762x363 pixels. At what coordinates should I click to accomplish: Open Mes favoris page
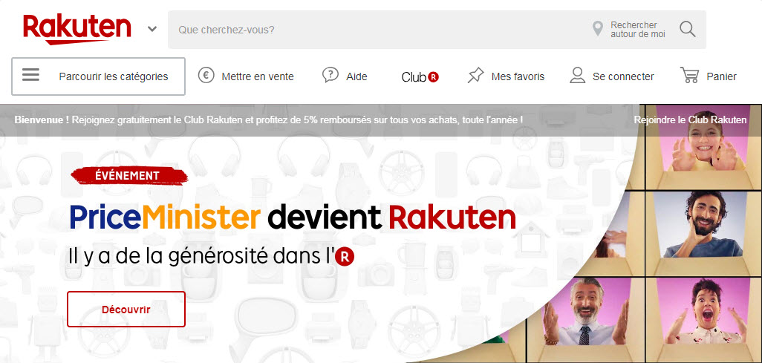[x=518, y=76]
